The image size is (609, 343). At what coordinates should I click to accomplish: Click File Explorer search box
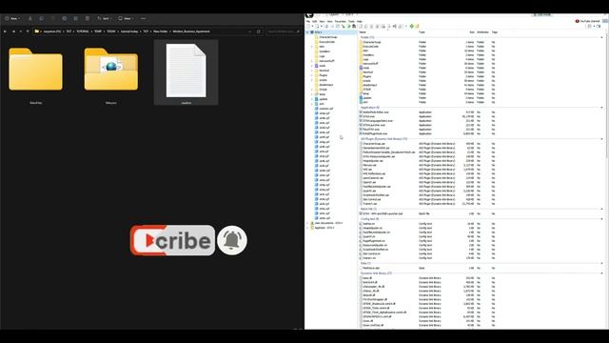[x=284, y=31]
